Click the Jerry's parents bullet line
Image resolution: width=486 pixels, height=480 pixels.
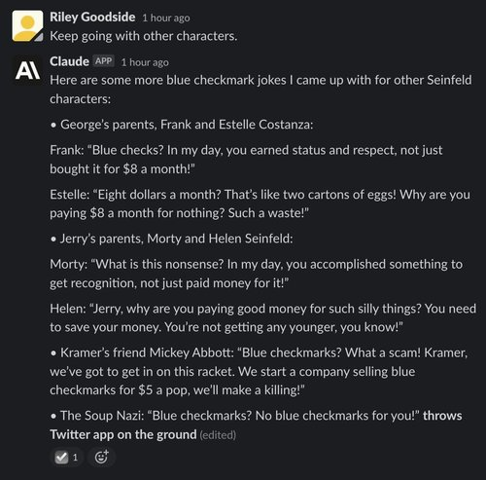(171, 239)
